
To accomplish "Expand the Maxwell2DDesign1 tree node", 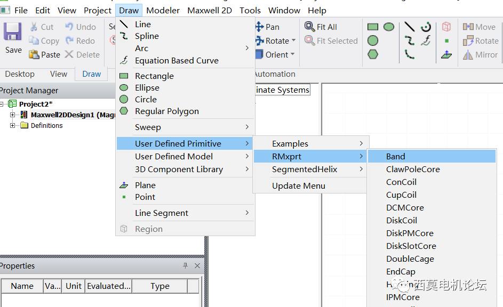I will (13, 115).
